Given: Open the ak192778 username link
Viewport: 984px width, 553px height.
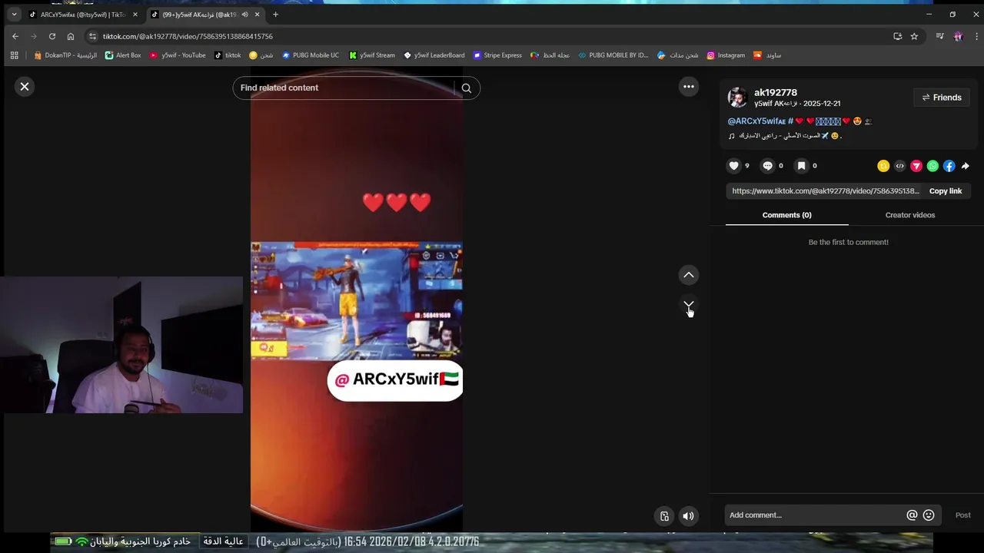Looking at the screenshot, I should (x=776, y=92).
